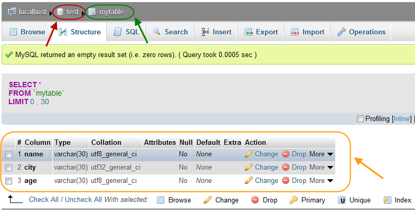Click the Browse icon in With selected bar
Image resolution: width=415 pixels, height=212 pixels.
[x=161, y=200]
